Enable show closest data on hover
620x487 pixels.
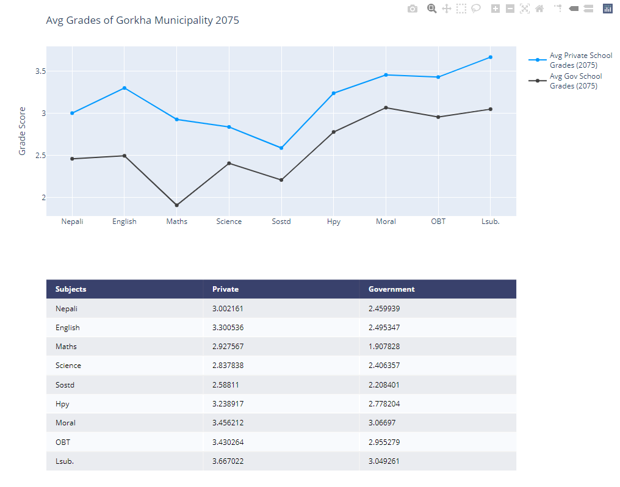pos(574,9)
